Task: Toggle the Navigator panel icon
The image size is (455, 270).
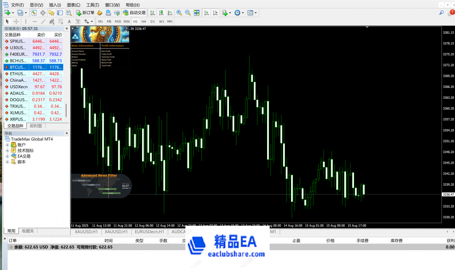Action: pyautogui.click(x=51, y=13)
